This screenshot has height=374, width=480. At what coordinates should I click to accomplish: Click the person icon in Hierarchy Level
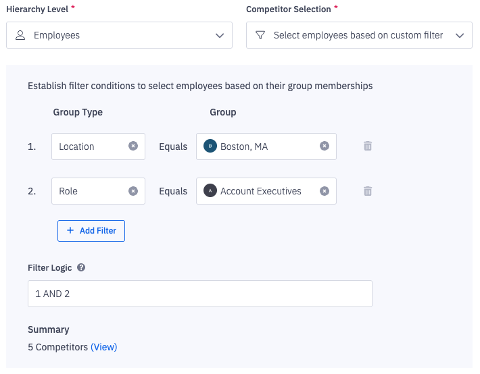(20, 35)
